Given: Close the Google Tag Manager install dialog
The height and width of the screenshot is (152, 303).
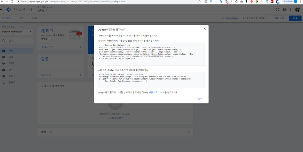Looking at the screenshot, I should point(205,29).
